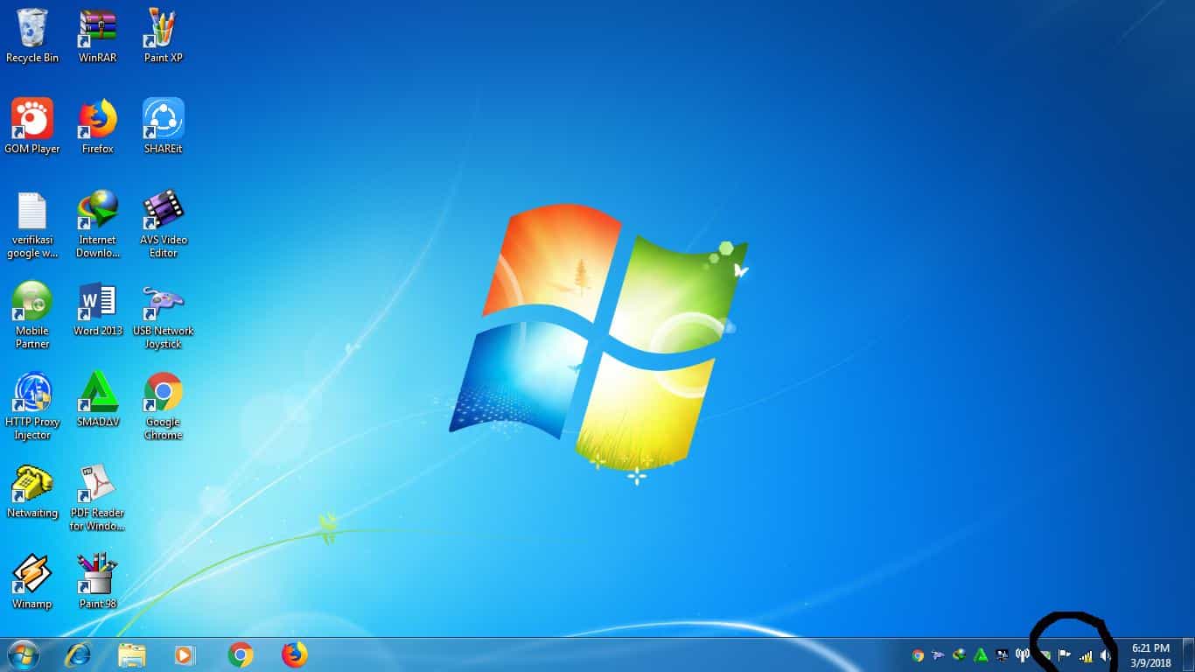Select the Netwaiting telephone icon

[x=32, y=491]
